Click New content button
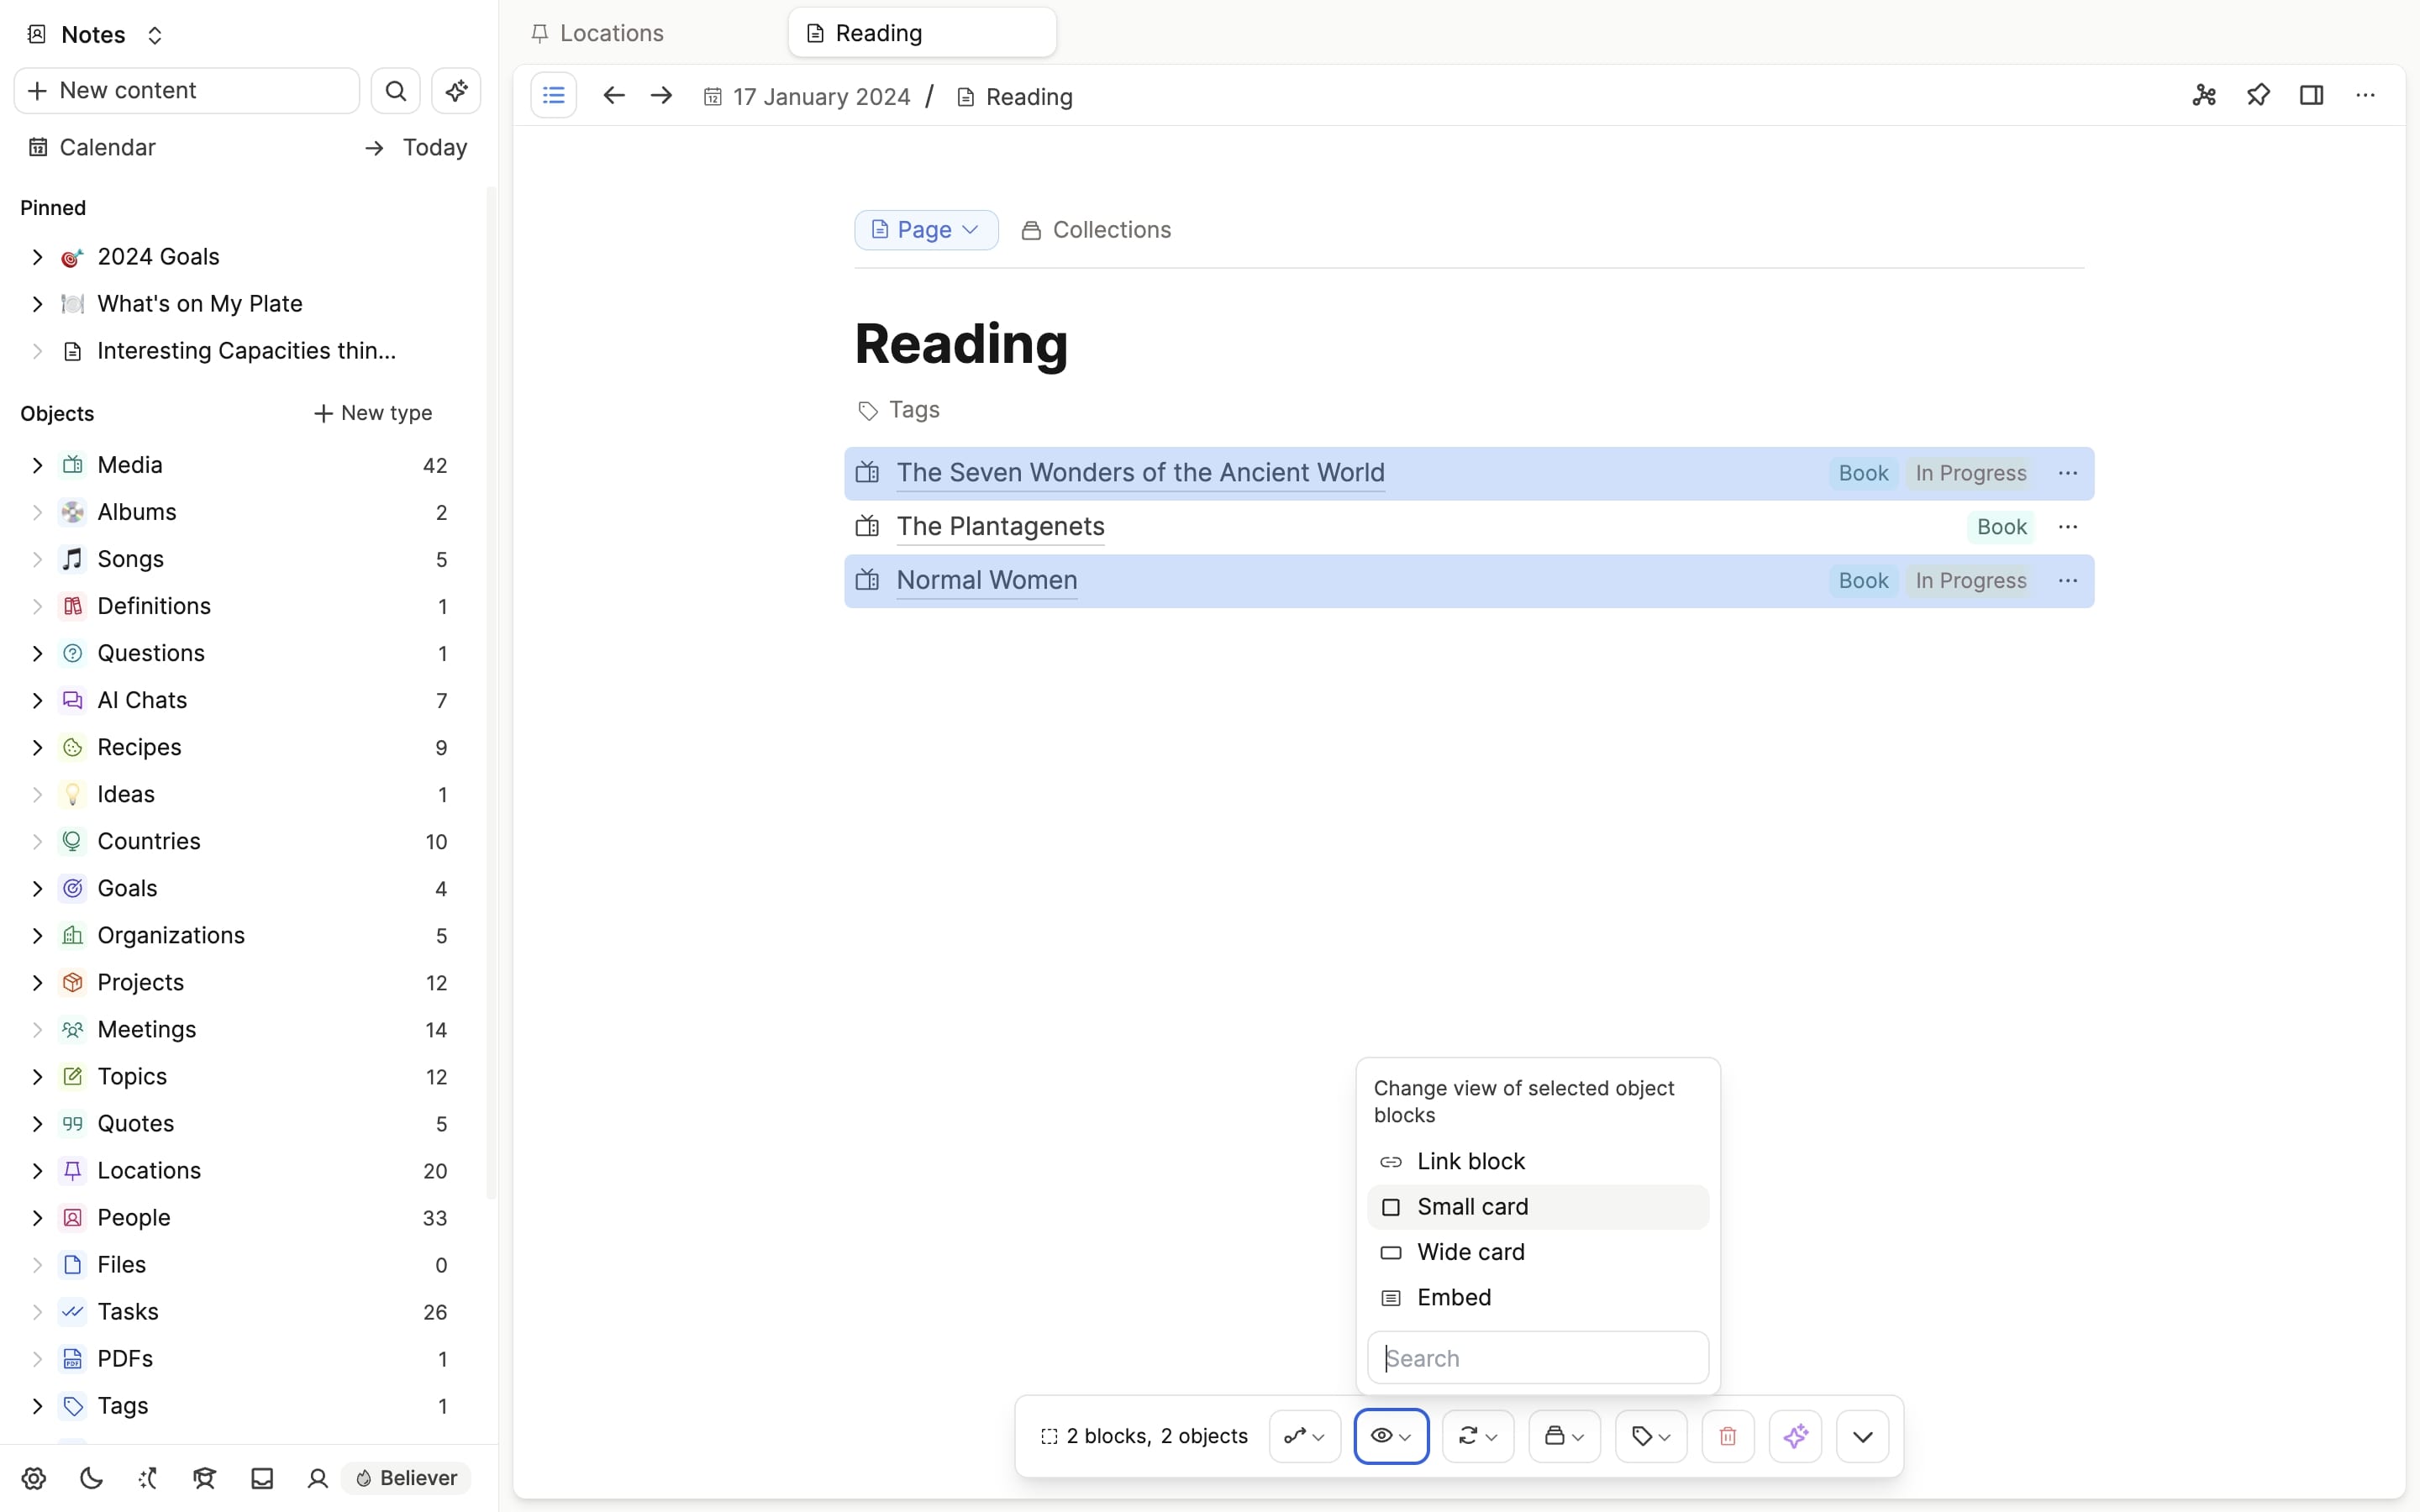This screenshot has height=1512, width=2420. [187, 91]
